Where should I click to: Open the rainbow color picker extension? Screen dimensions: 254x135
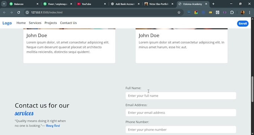click(196, 12)
